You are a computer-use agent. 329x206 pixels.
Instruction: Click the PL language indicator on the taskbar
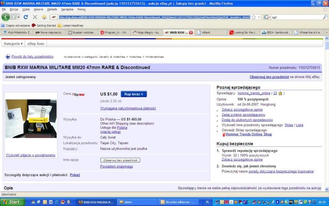click(x=207, y=202)
